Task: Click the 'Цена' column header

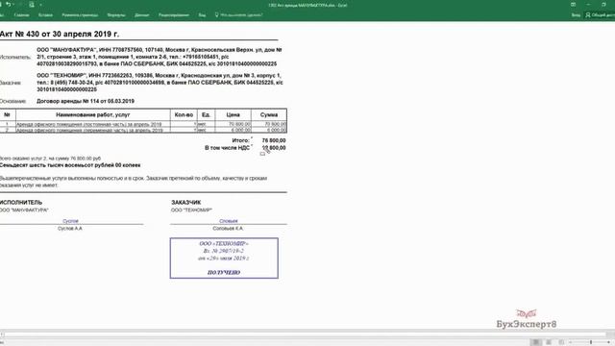Action: pyautogui.click(x=233, y=115)
